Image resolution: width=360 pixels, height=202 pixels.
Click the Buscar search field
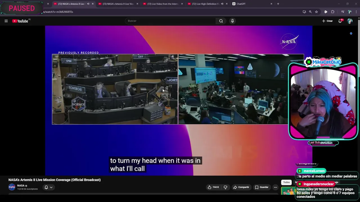click(170, 21)
